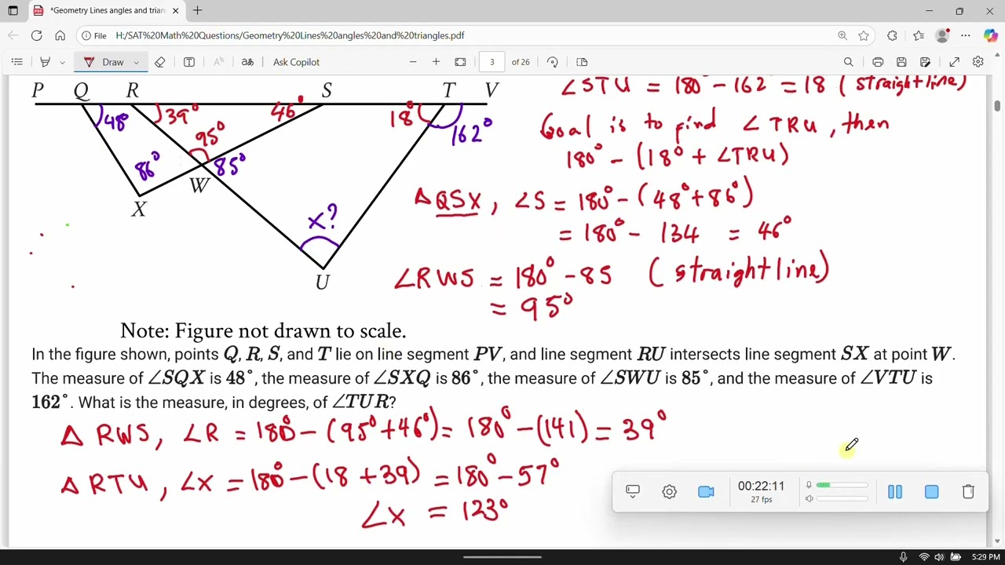This screenshot has width=1005, height=565.
Task: Search within the PDF
Action: tap(849, 62)
